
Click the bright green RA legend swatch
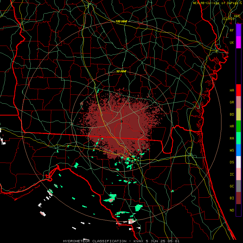pos(238,138)
